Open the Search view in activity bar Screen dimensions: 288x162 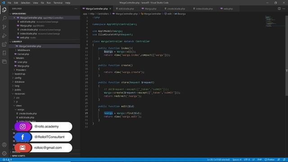click(4, 18)
